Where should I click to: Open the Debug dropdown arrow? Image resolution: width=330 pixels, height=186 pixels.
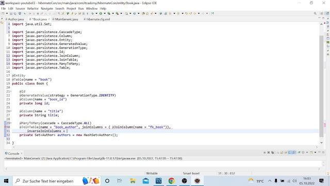tap(96, 13)
